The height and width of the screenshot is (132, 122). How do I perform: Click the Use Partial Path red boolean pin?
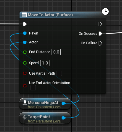click(x=25, y=73)
